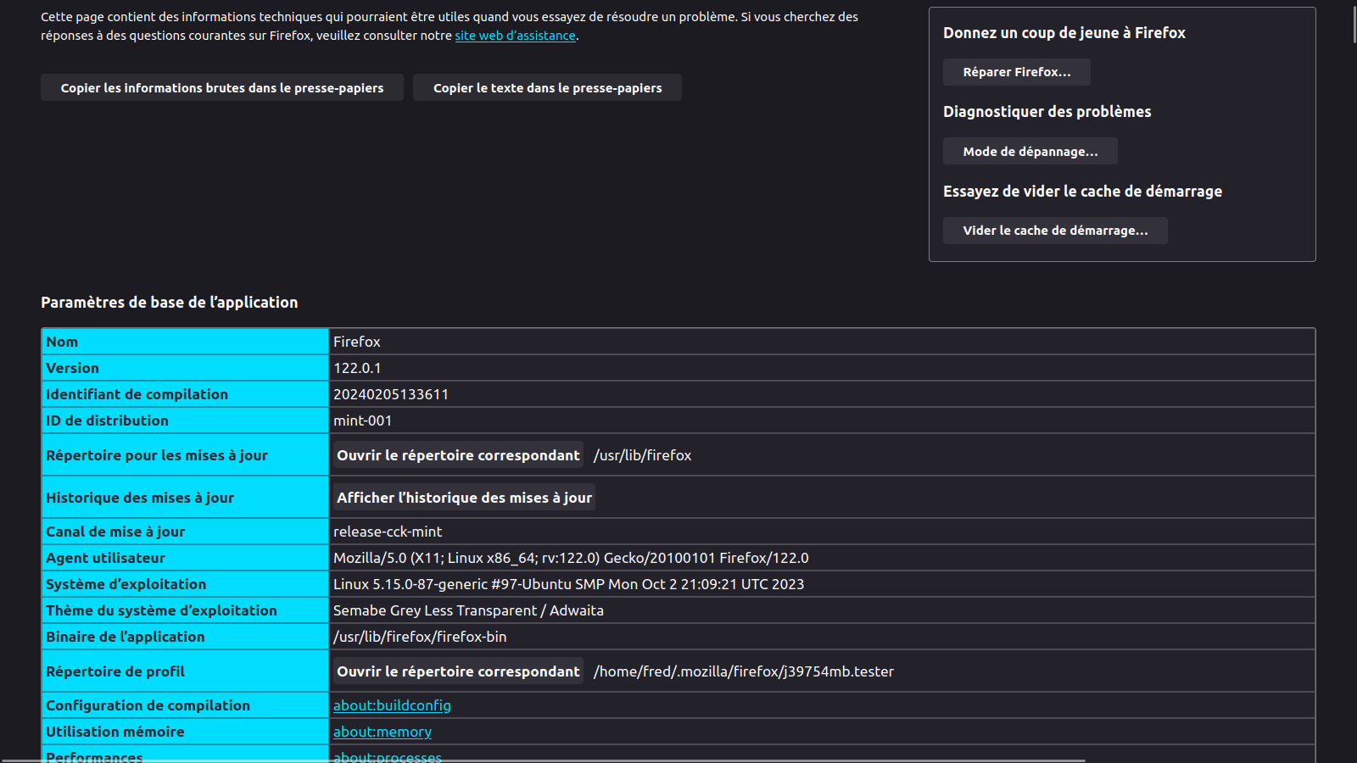
Task: Click 'Canal de mise à jour' row header
Action: tap(185, 532)
